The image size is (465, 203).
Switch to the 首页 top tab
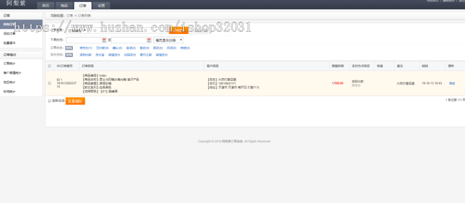tap(45, 6)
